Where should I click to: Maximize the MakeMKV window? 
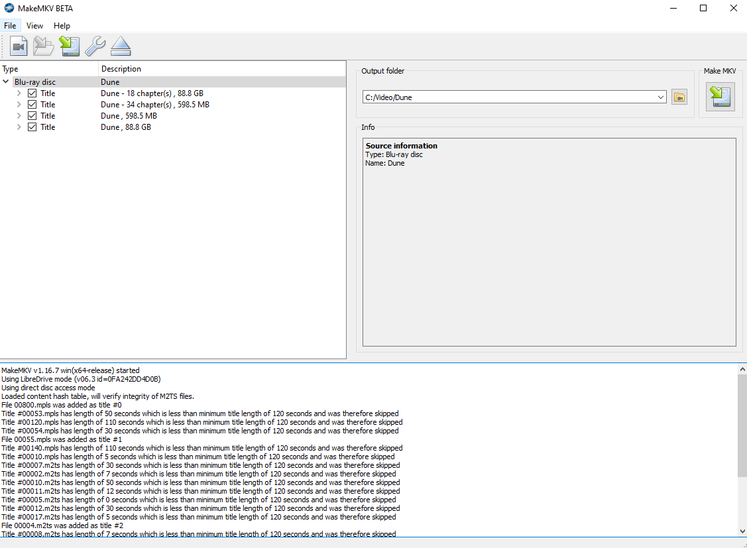[x=703, y=8]
